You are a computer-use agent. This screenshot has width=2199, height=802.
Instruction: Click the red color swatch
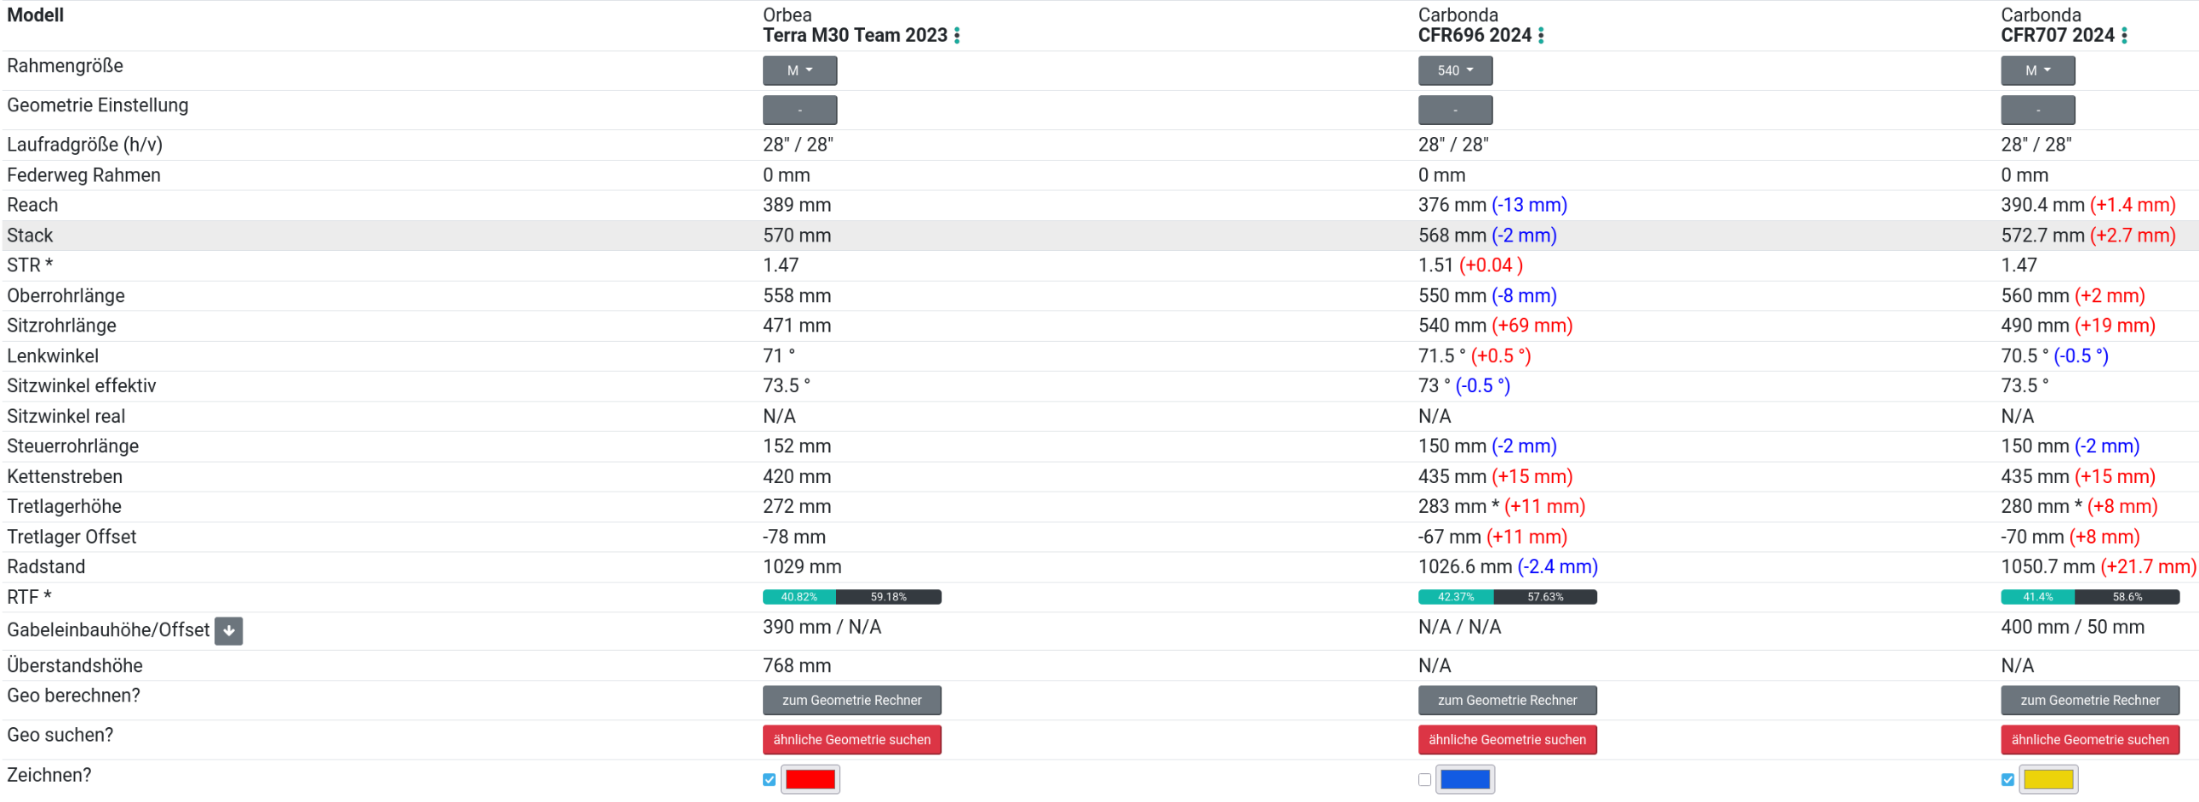point(810,780)
